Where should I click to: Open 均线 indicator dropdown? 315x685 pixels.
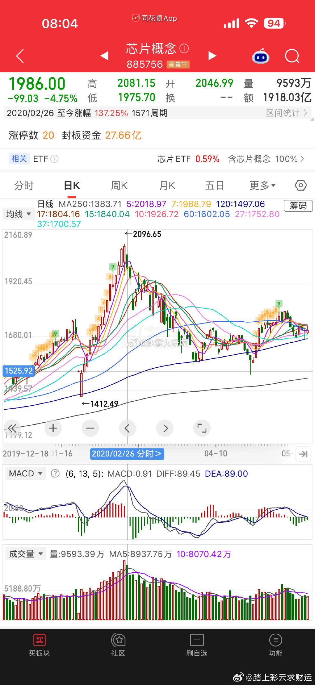pyautogui.click(x=19, y=214)
